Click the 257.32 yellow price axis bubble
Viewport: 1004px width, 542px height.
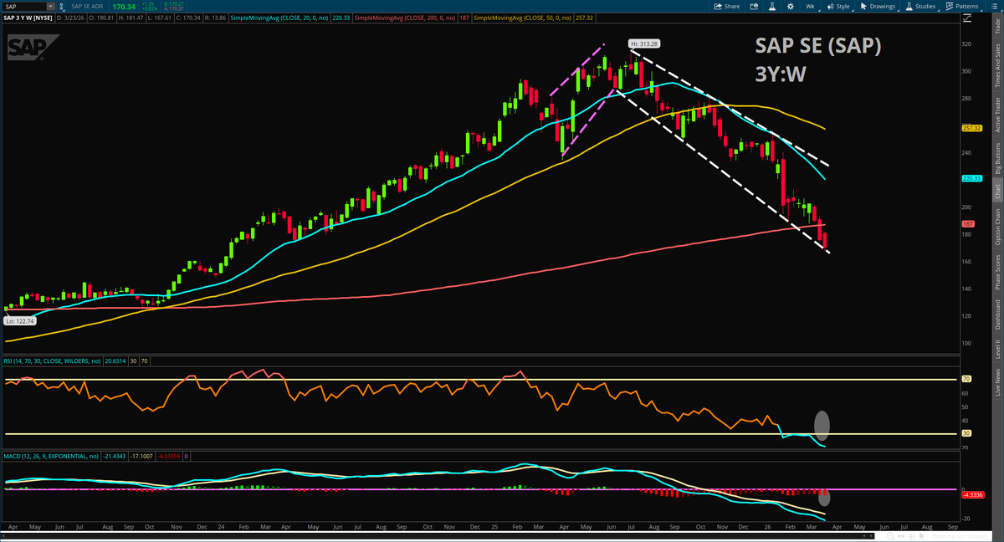971,128
